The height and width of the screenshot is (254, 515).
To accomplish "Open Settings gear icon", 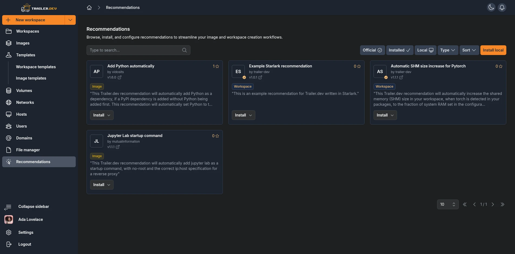I will pos(9,232).
